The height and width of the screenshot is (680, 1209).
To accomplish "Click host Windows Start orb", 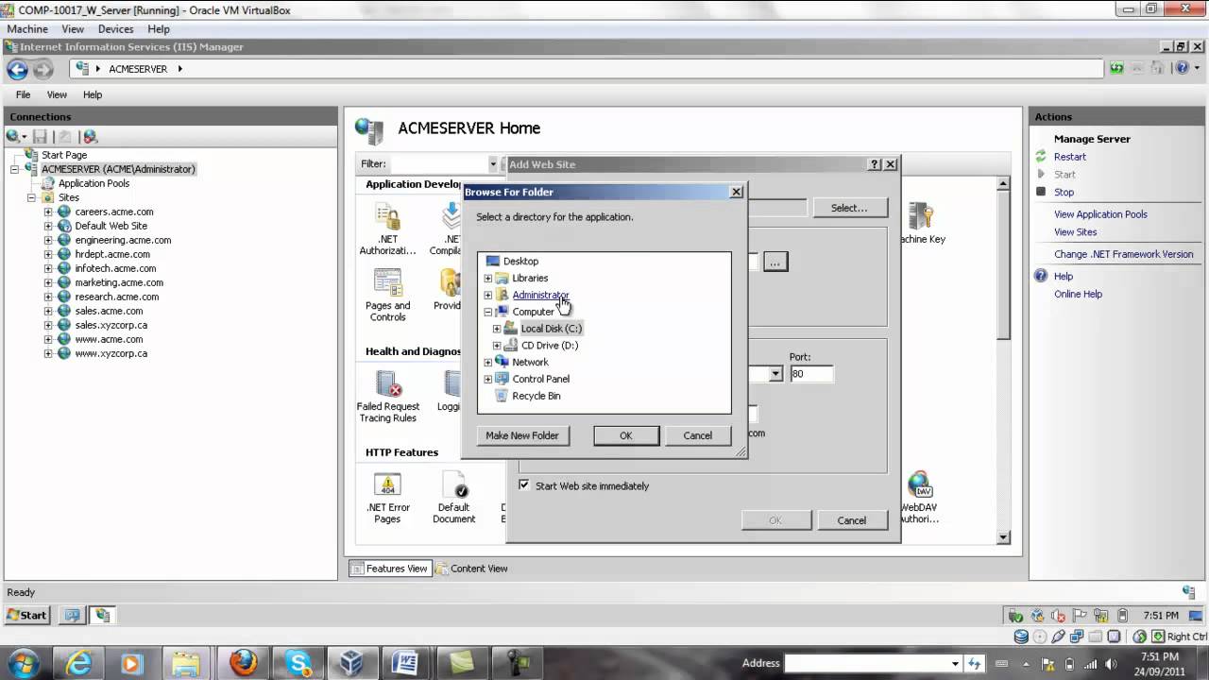I will point(23,663).
